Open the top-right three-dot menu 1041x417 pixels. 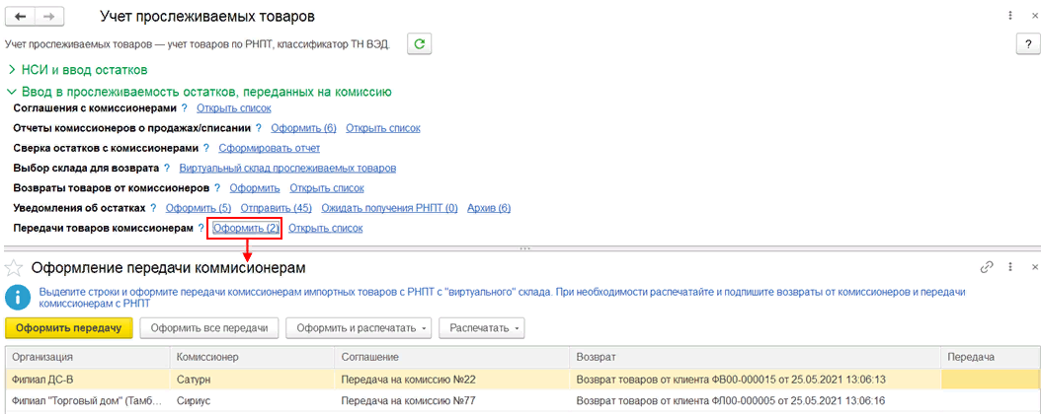(x=1009, y=17)
